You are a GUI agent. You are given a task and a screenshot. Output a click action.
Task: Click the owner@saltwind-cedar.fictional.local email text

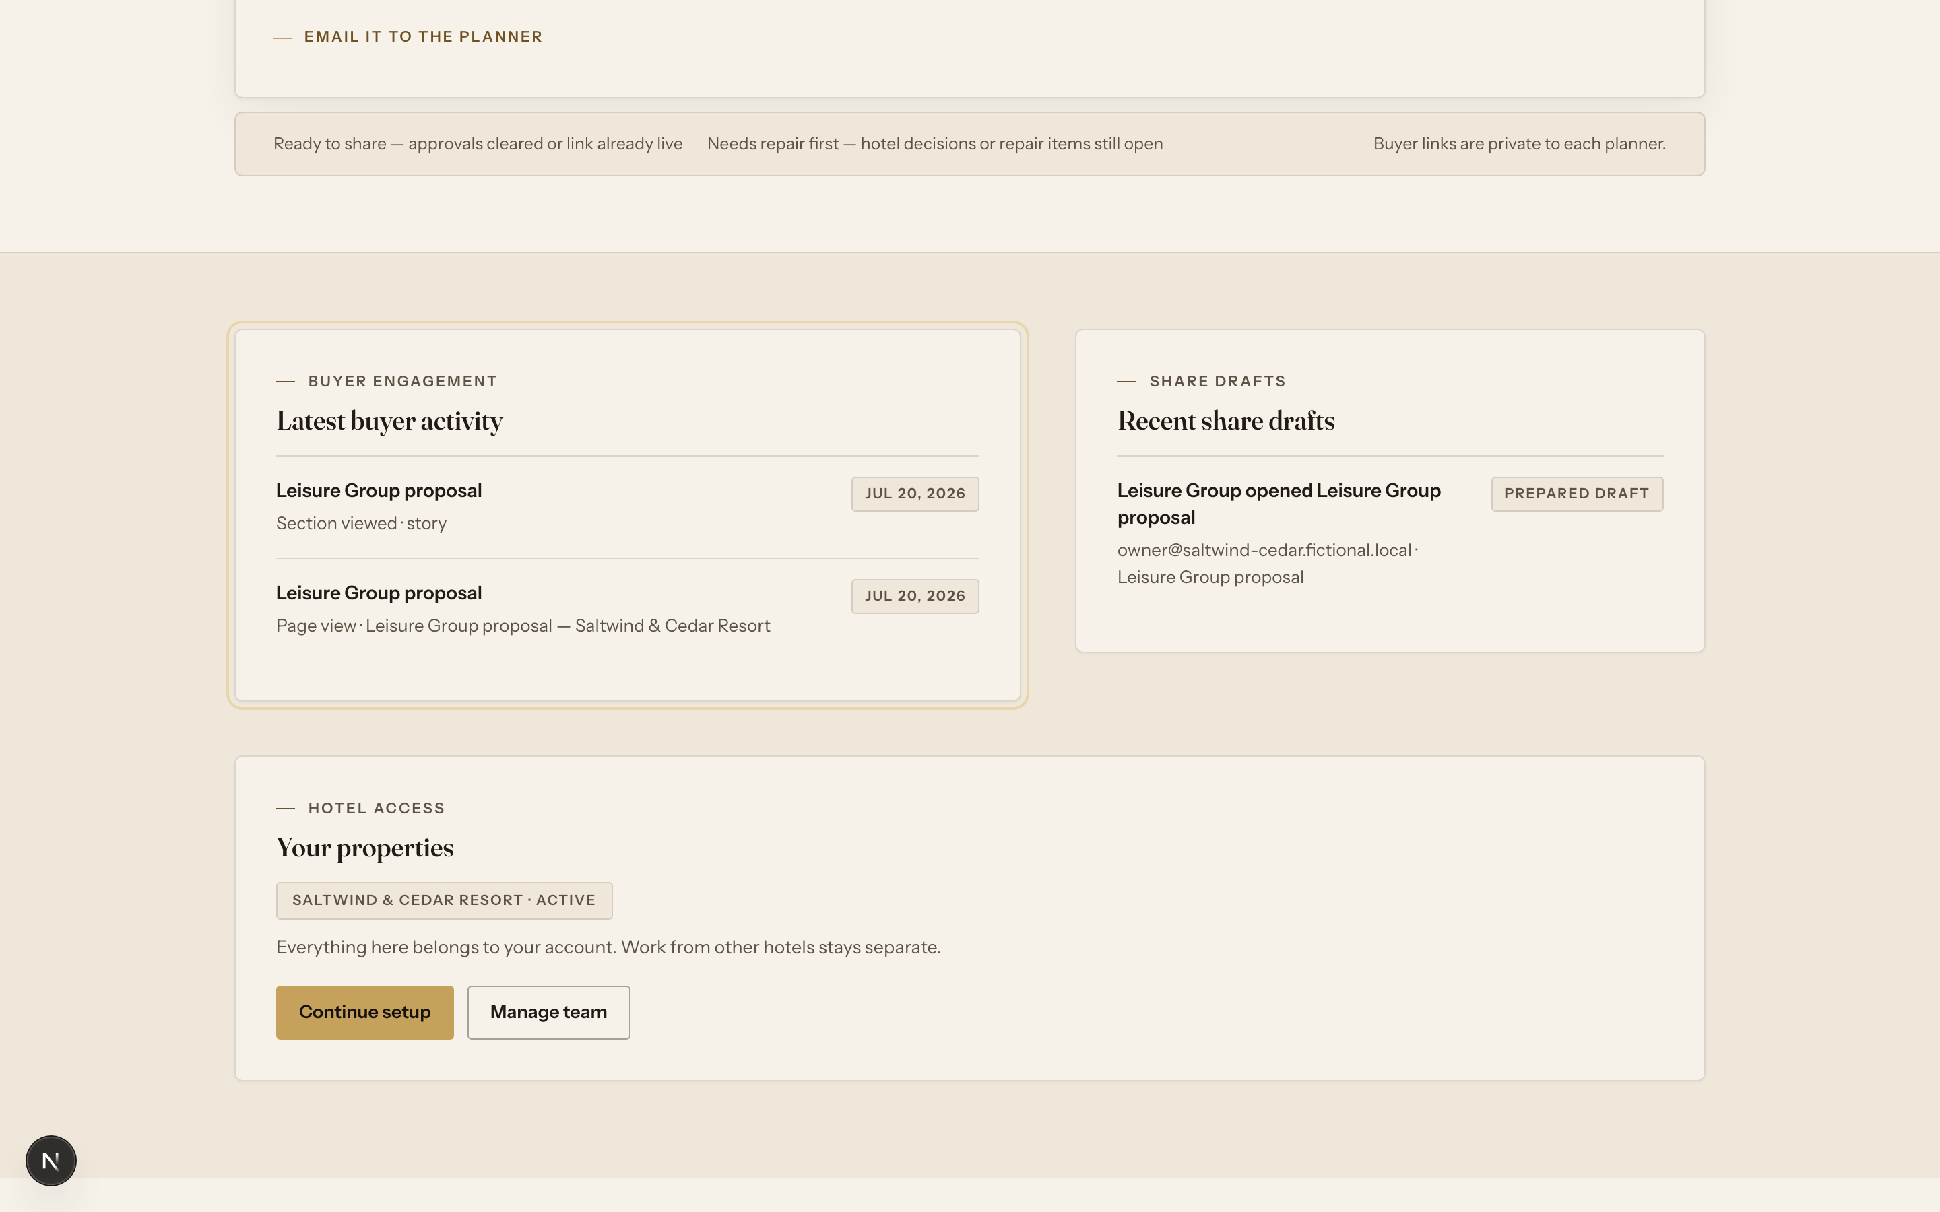click(x=1264, y=551)
